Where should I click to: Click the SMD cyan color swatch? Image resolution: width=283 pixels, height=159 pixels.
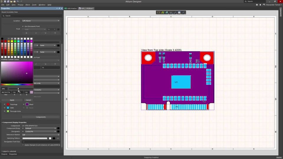(x=8, y=108)
